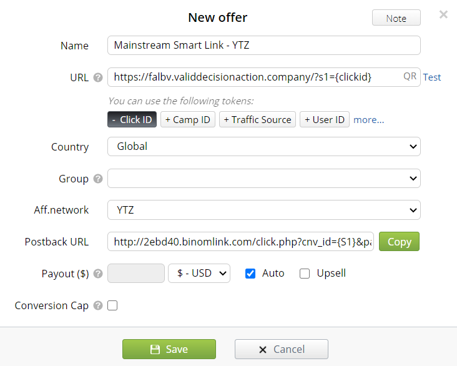Click the Conversion Cap help icon
Viewport: 457px width, 366px height.
tap(97, 305)
